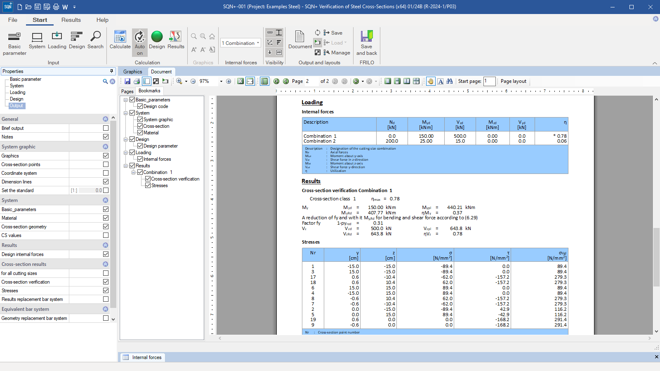This screenshot has height=371, width=660.
Task: Save the document with the floppy disk icon
Action: (127, 81)
